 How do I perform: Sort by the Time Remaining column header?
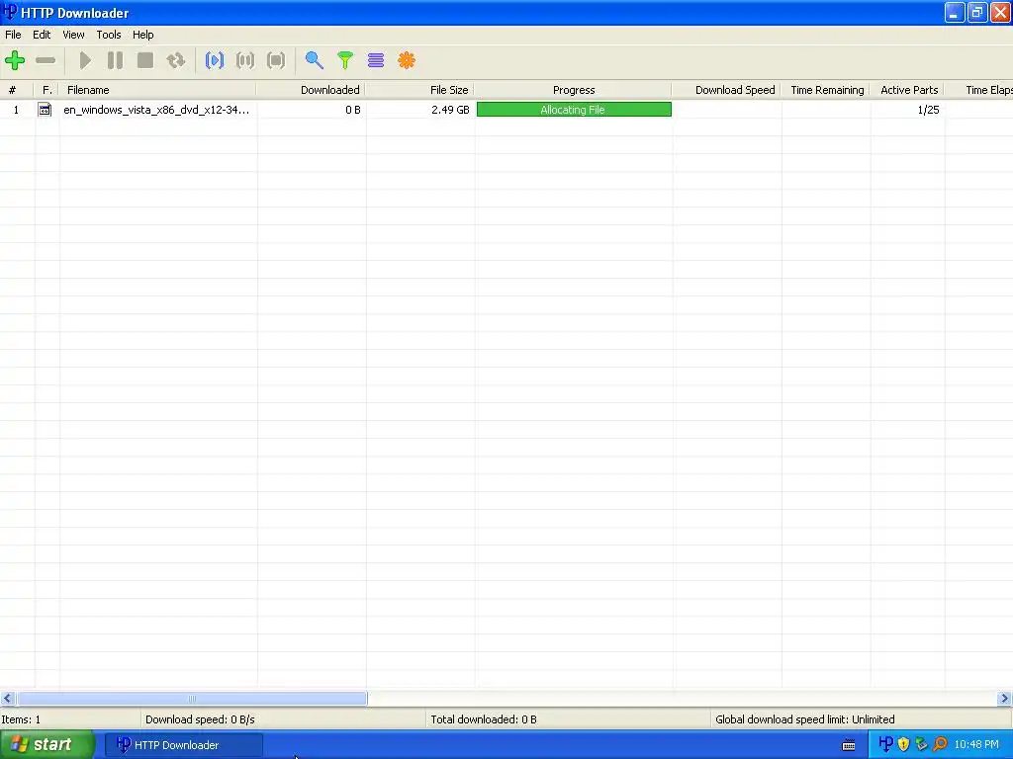click(x=827, y=90)
